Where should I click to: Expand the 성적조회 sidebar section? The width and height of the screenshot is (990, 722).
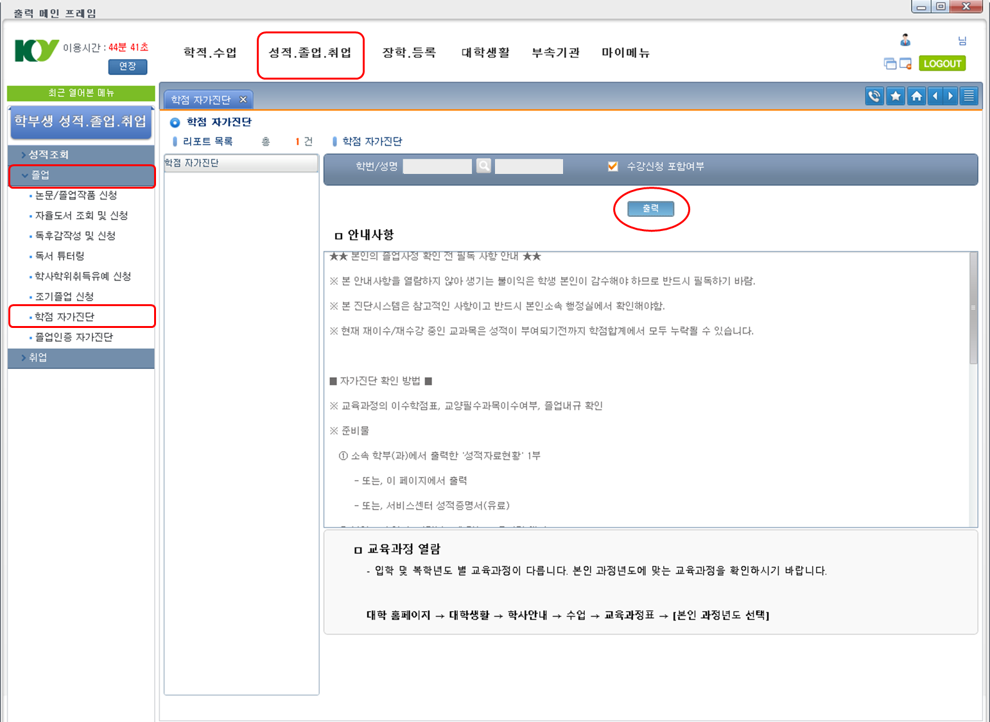pos(82,154)
